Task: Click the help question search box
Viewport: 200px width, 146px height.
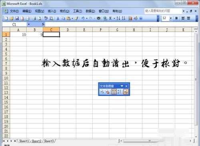Action: (163, 11)
